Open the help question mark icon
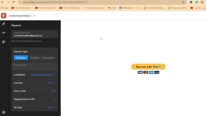The image size is (206, 116). tap(4, 112)
